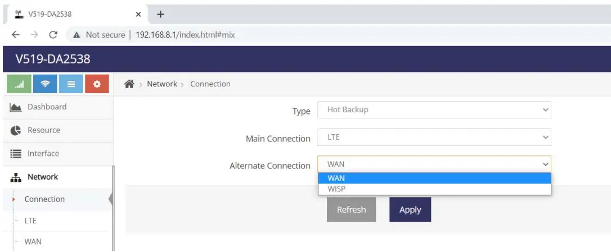The image size is (611, 252).
Task: Collapse the Alternate Connection dropdown
Action: click(434, 164)
